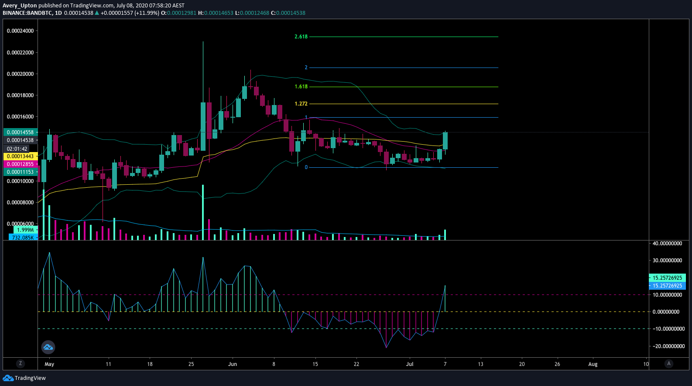This screenshot has height=386, width=692.
Task: Click the round cloud indicator badge icon
Action: (x=48, y=347)
